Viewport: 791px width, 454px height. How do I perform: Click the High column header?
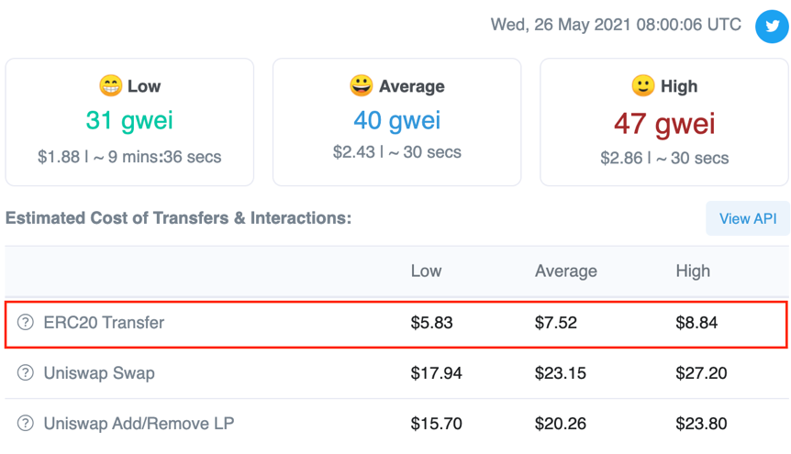[693, 271]
